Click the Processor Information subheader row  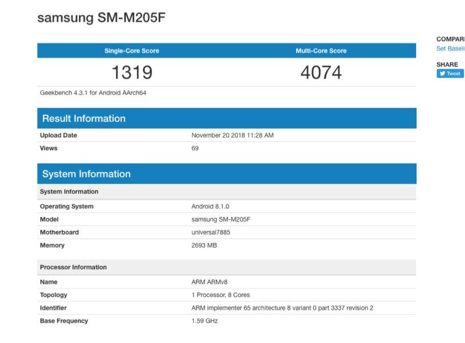click(x=73, y=267)
